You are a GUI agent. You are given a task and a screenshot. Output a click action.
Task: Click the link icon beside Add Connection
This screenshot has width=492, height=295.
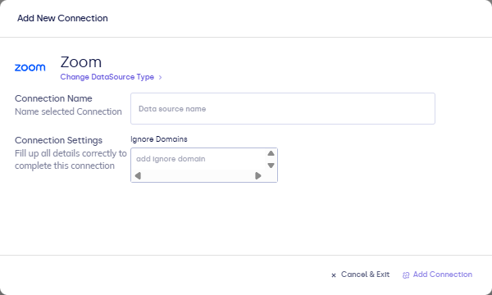(406, 275)
